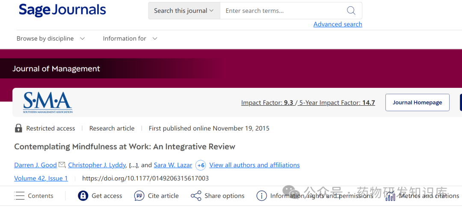Expand the +6 additional authors badge
The height and width of the screenshot is (211, 462).
pyautogui.click(x=201, y=165)
